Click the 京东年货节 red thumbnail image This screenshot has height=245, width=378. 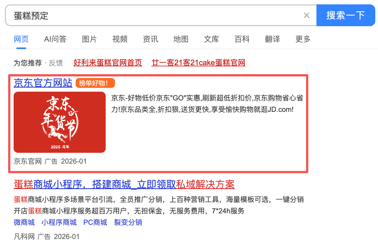click(60, 122)
